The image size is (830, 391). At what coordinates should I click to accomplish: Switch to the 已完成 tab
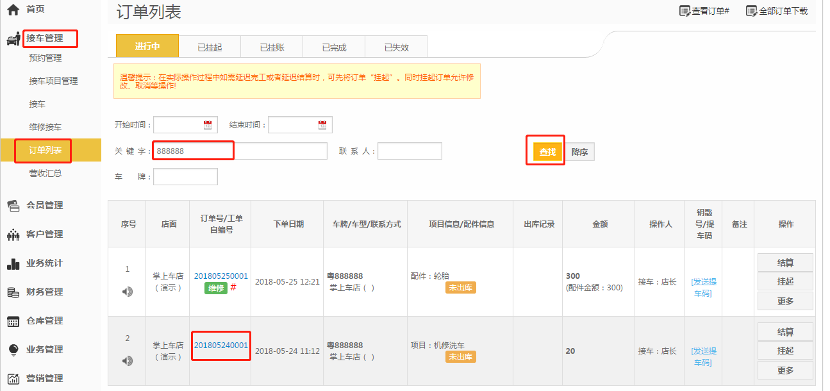(x=334, y=47)
